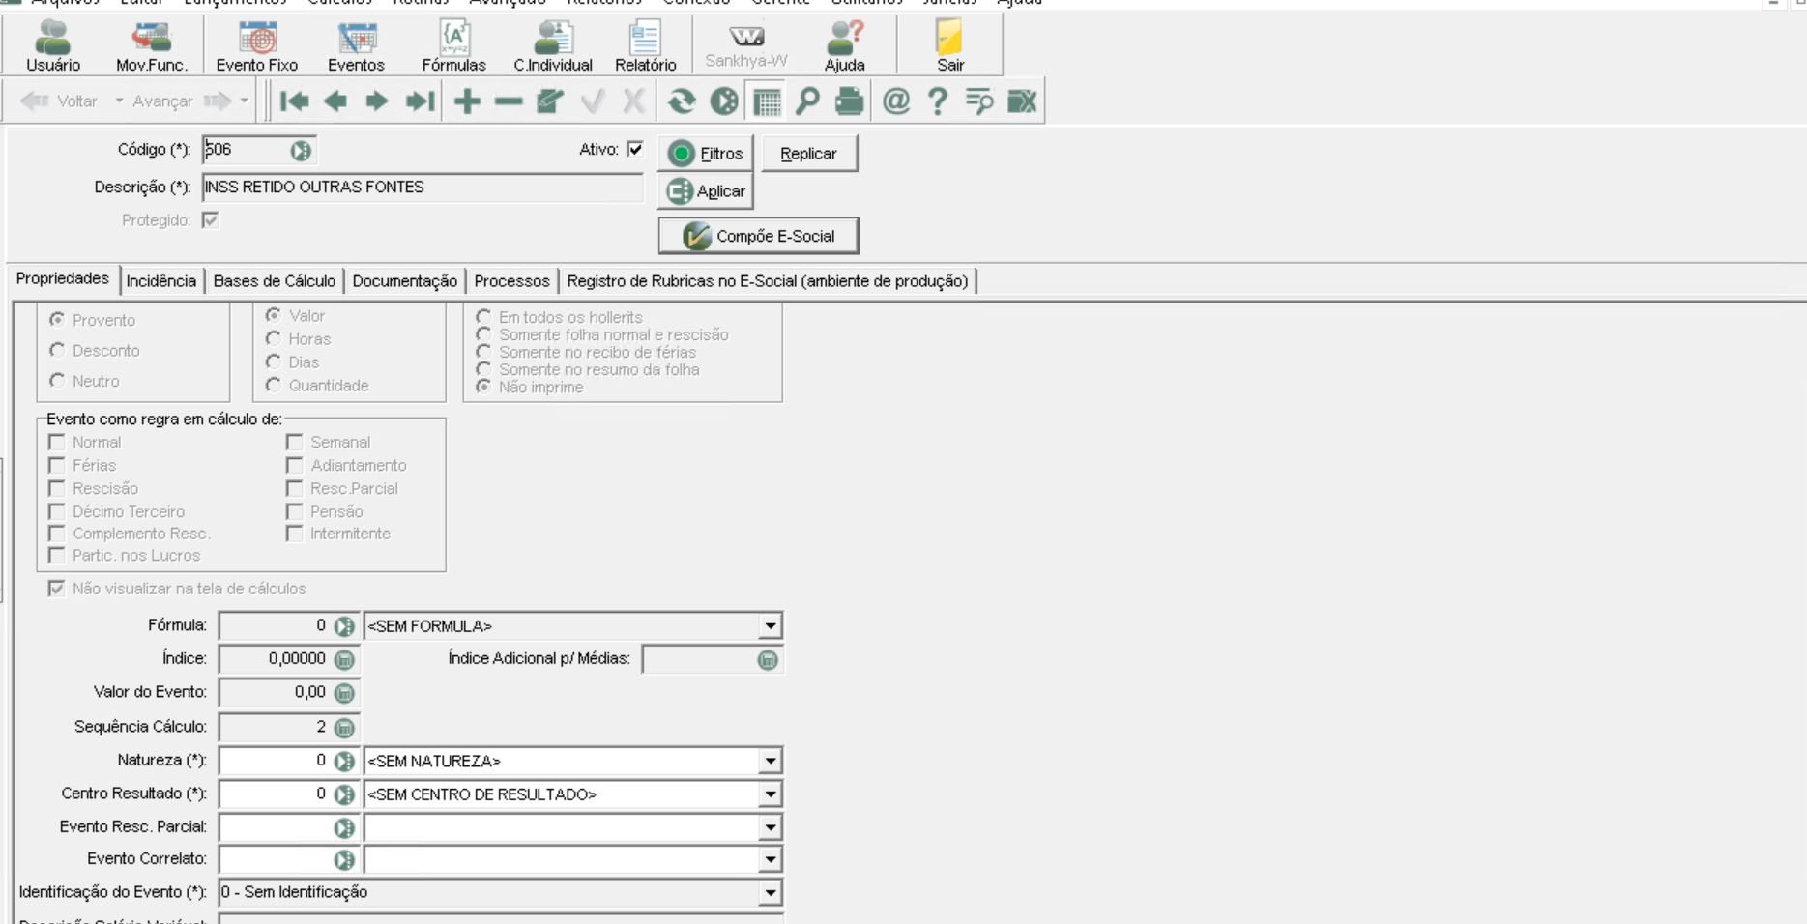1807x924 pixels.
Task: Expand the Natureza <SEM NATUREZA> dropdown
Action: coord(770,762)
